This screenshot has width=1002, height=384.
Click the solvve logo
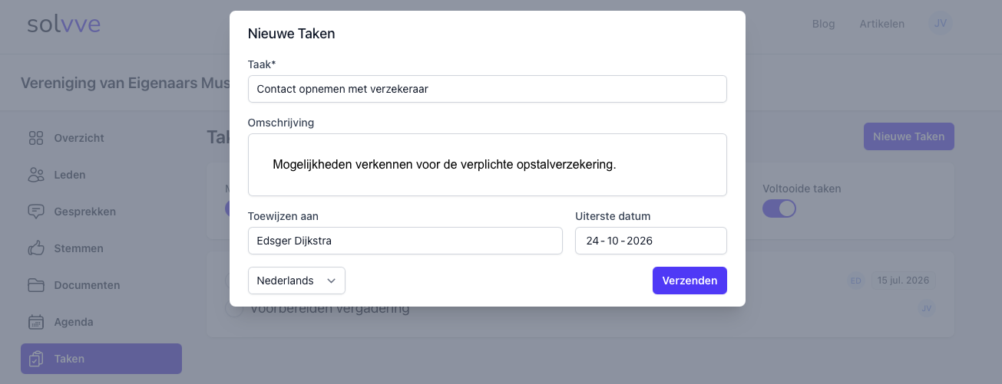[64, 24]
